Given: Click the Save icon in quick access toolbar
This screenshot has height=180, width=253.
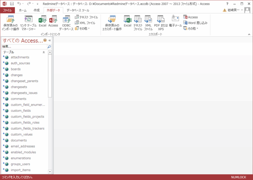Looking at the screenshot, I should 12,4.
